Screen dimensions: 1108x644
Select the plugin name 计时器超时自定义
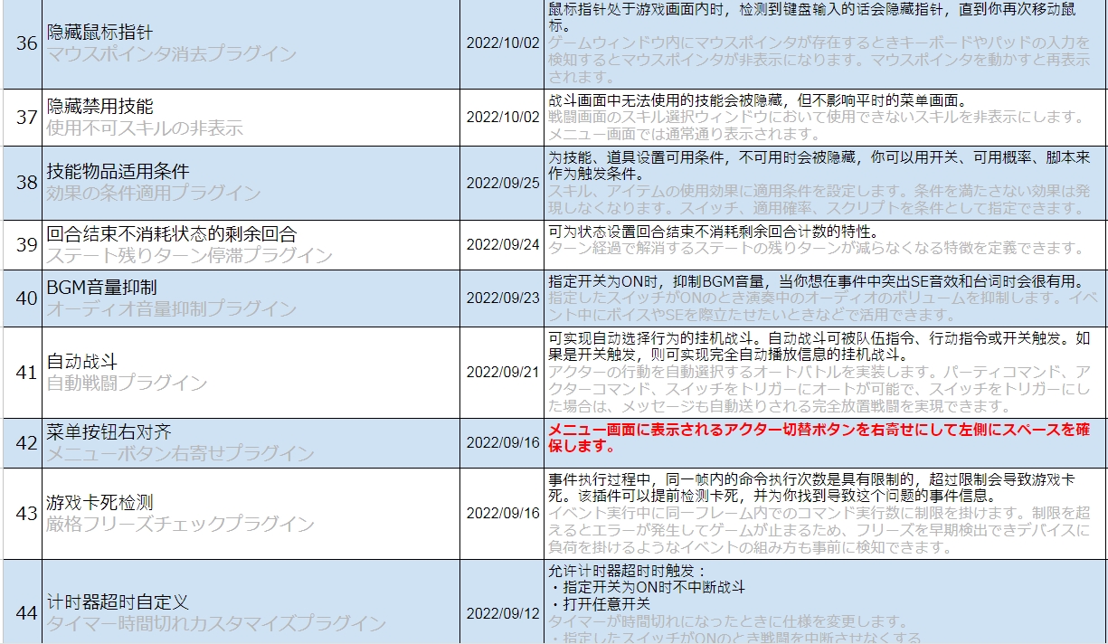coord(118,601)
